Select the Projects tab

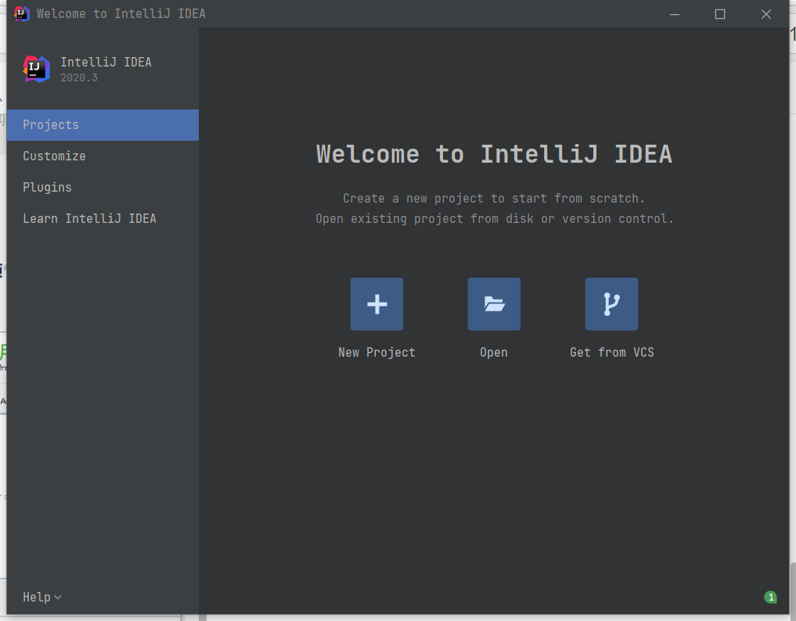pyautogui.click(x=103, y=125)
